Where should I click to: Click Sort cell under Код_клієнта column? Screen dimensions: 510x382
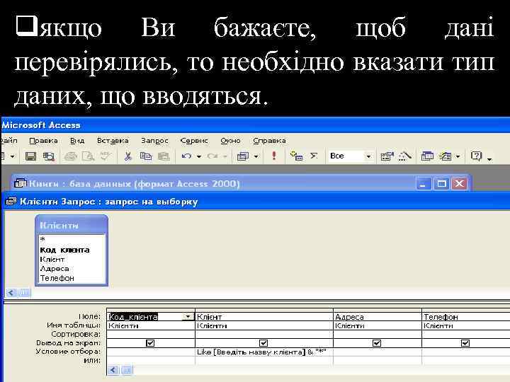151,334
